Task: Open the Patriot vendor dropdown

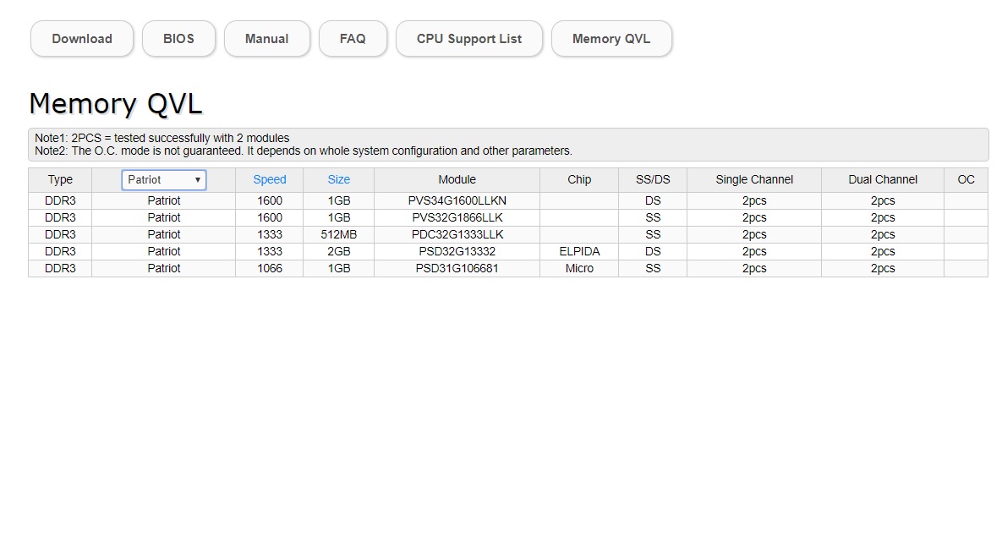Action: 163,179
